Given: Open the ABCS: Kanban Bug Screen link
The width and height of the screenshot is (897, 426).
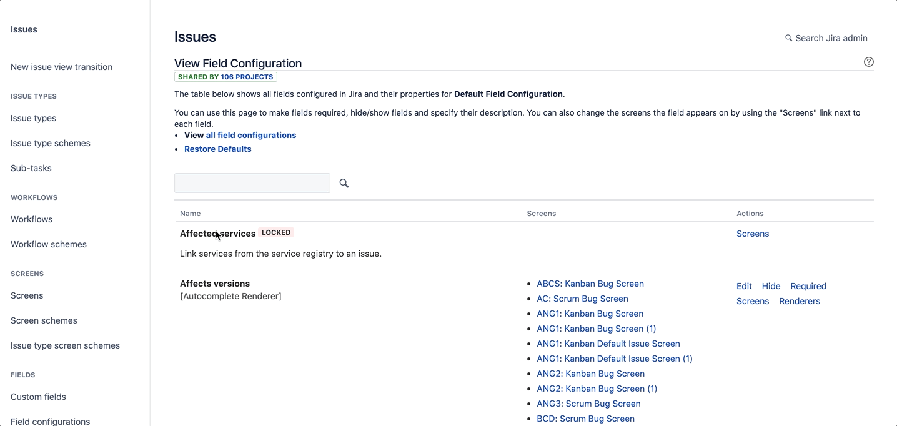Looking at the screenshot, I should (x=590, y=284).
